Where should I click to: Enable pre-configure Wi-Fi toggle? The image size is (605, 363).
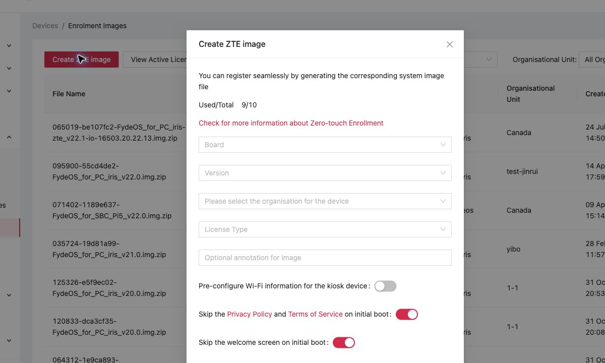(385, 286)
